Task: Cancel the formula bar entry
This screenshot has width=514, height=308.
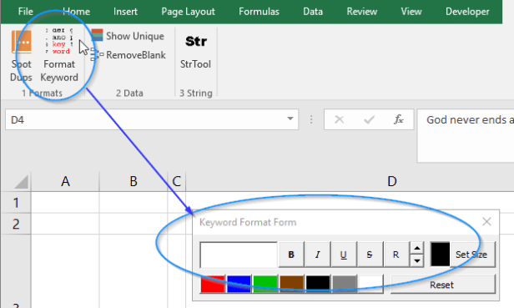Action: pos(340,119)
